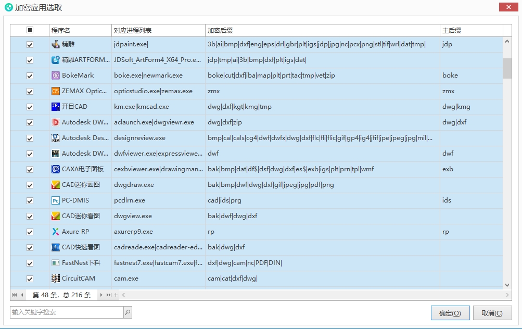The height and width of the screenshot is (329, 522).
Task: Jump to last record navigation icon
Action: coord(109,295)
